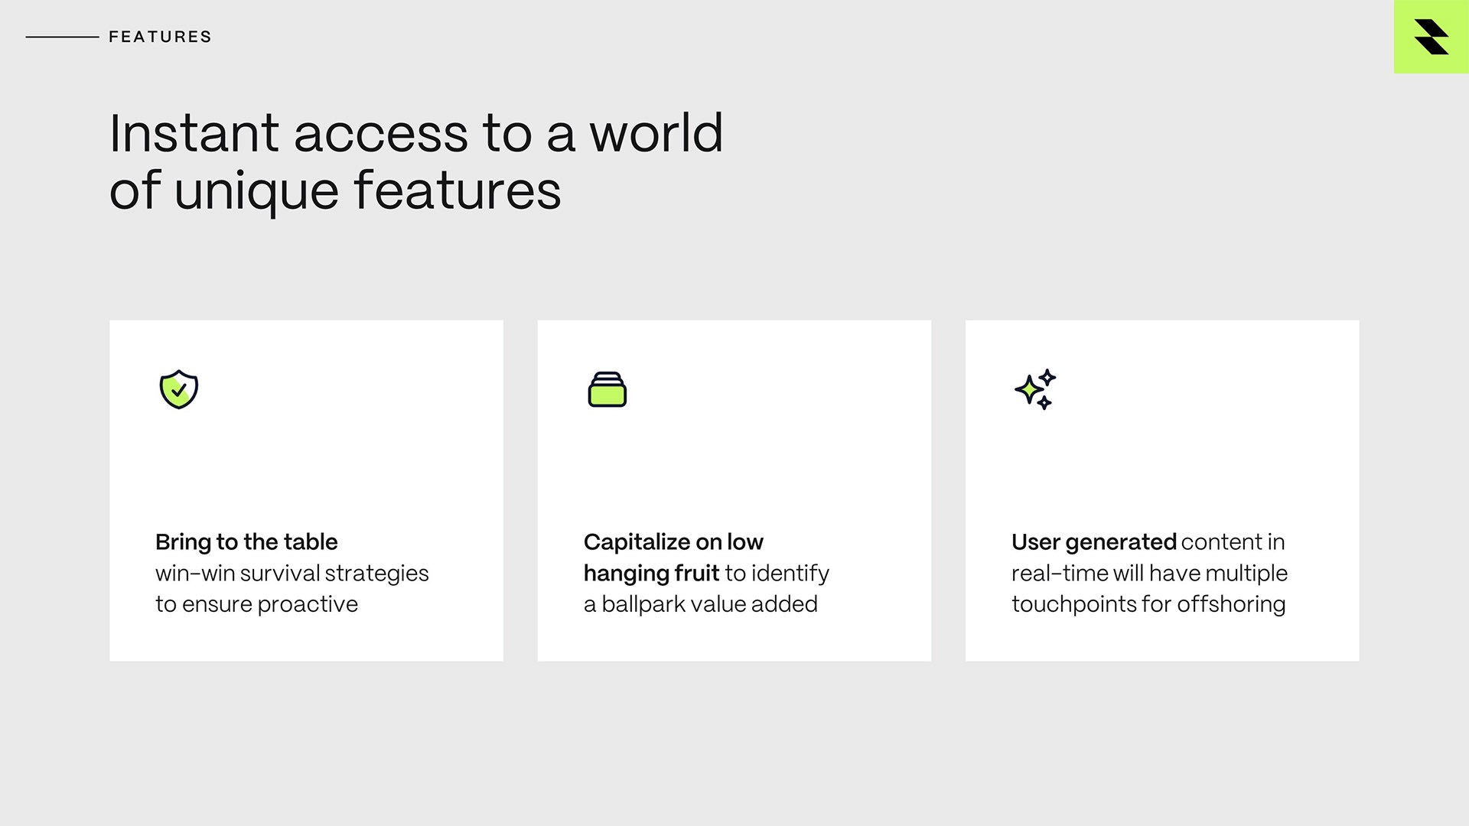This screenshot has height=826, width=1469.
Task: Select the green wallet icon
Action: pyautogui.click(x=607, y=391)
